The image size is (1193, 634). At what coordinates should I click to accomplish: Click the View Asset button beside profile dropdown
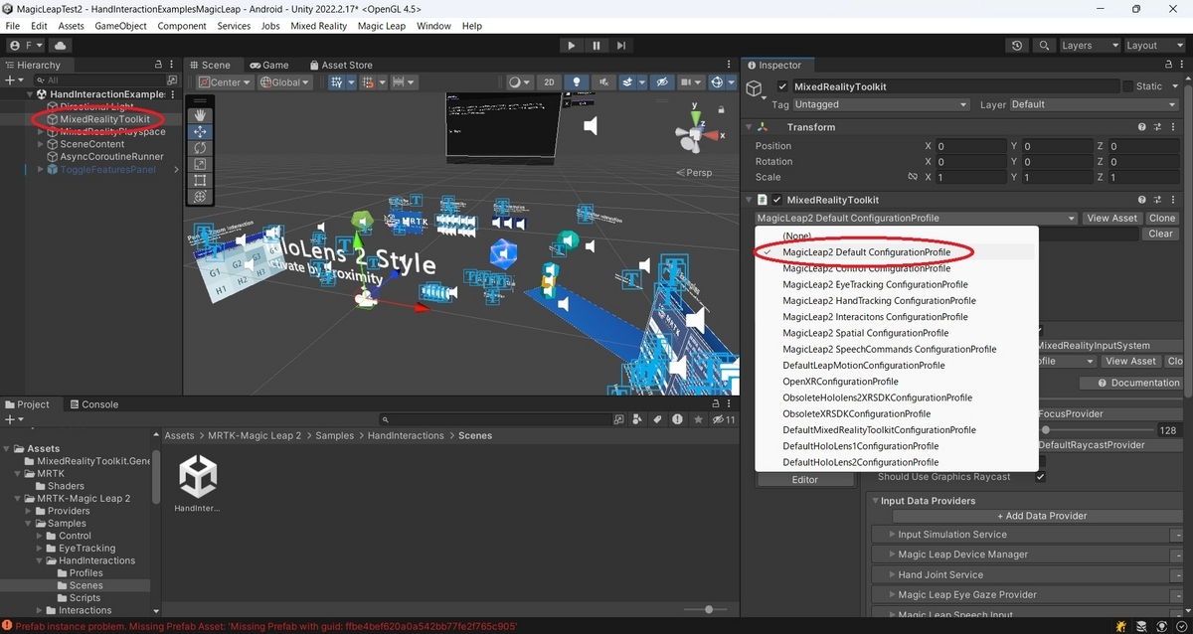coord(1111,218)
